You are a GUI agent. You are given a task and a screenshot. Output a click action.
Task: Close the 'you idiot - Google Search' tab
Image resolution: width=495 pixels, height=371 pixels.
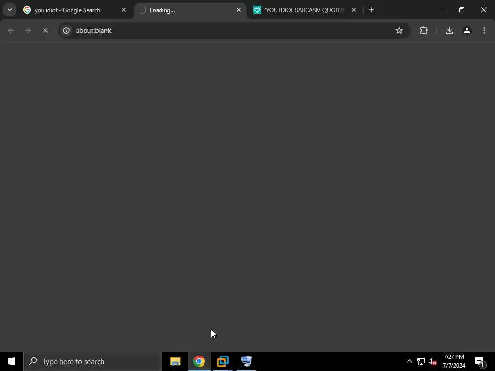tap(124, 10)
